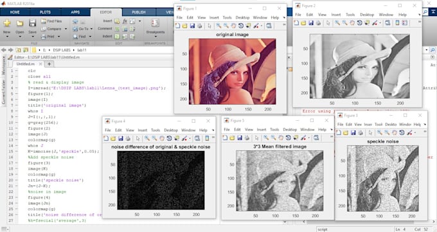This screenshot has height=232, width=437.
Task: Click the Breakpoints icon in the ribbon
Action: pyautogui.click(x=156, y=23)
